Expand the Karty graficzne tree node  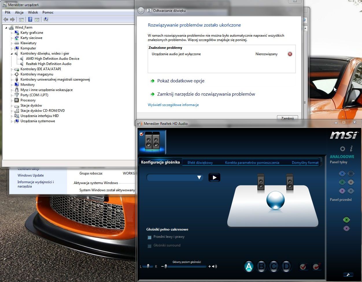12,33
